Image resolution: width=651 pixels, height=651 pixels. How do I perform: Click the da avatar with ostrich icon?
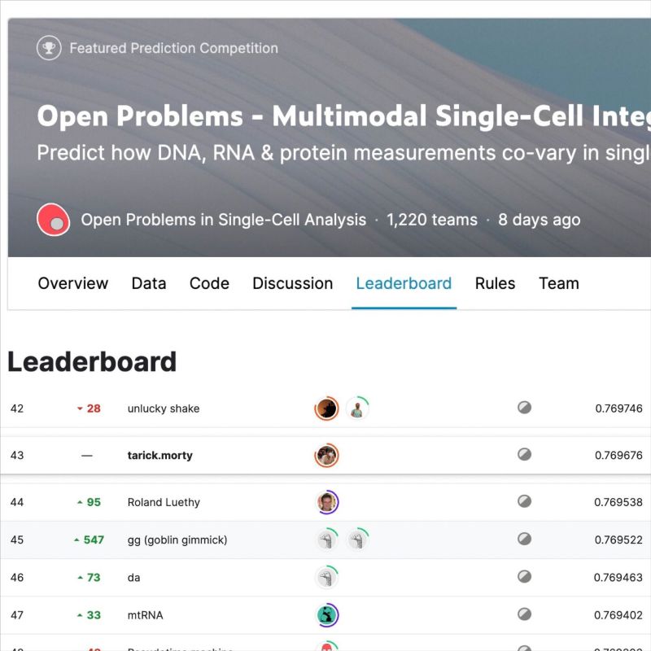327,577
